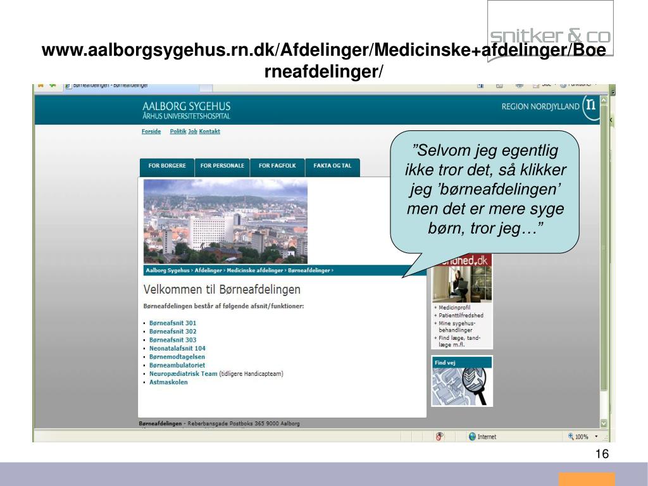This screenshot has height=486, width=648.
Task: Open the Job link
Action: coord(192,132)
